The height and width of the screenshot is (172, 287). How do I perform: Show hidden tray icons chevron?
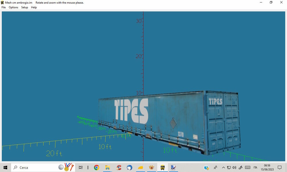[223, 167]
